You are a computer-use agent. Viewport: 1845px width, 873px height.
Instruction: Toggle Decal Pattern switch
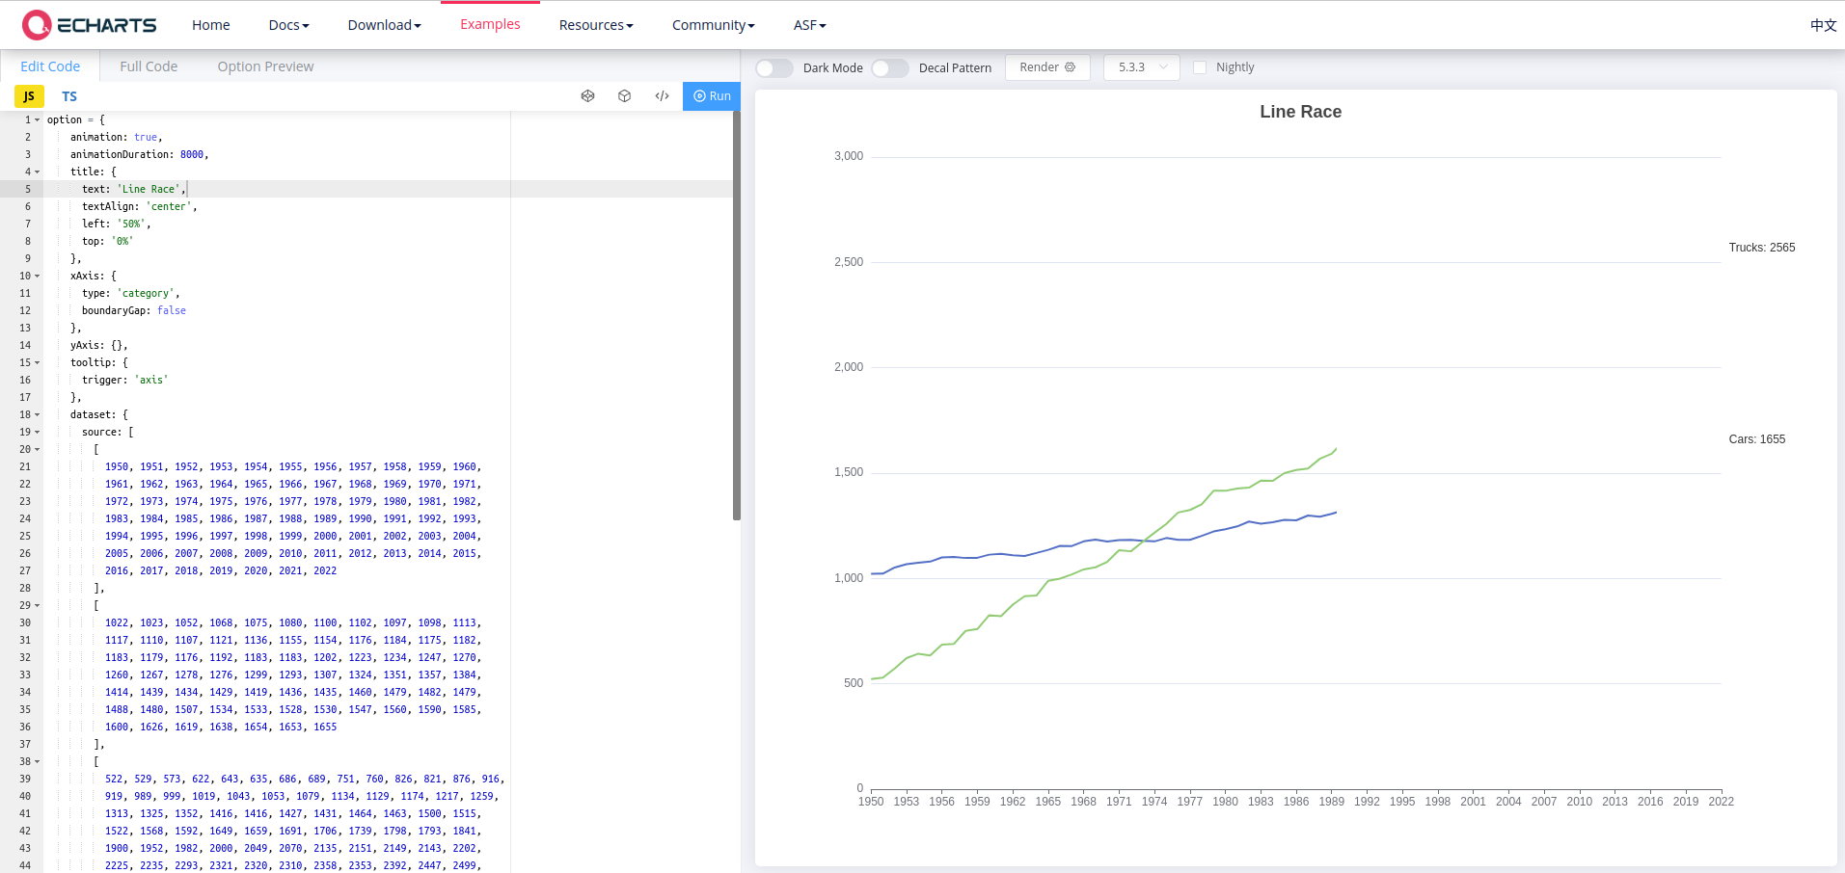pos(890,67)
